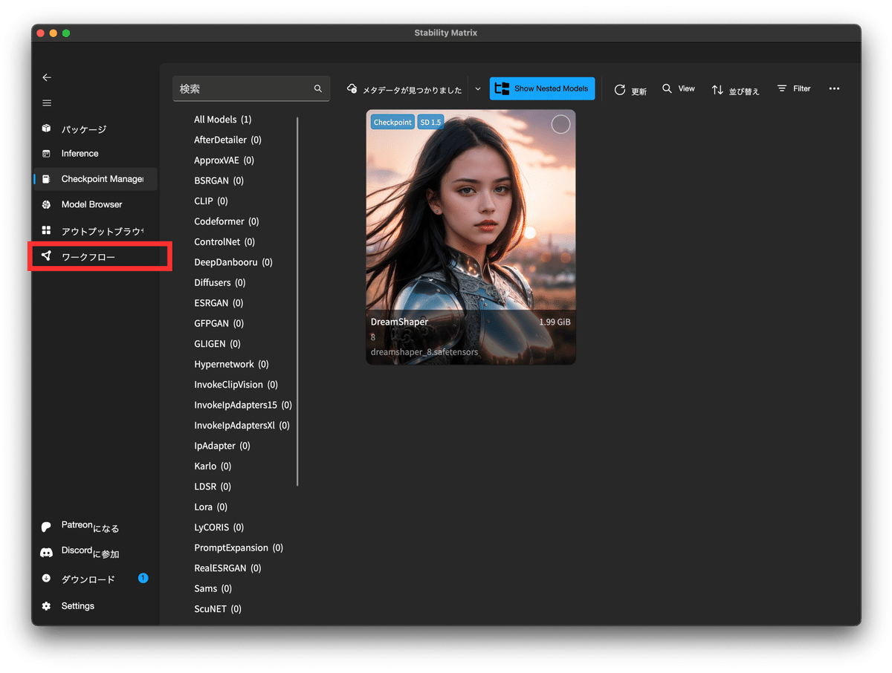This screenshot has width=892, height=673.
Task: Open Settings with the gear icon
Action: [x=46, y=606]
